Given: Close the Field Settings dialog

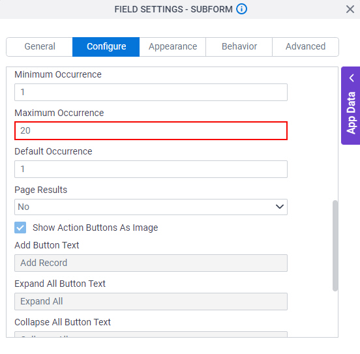Looking at the screenshot, I should point(350,9).
